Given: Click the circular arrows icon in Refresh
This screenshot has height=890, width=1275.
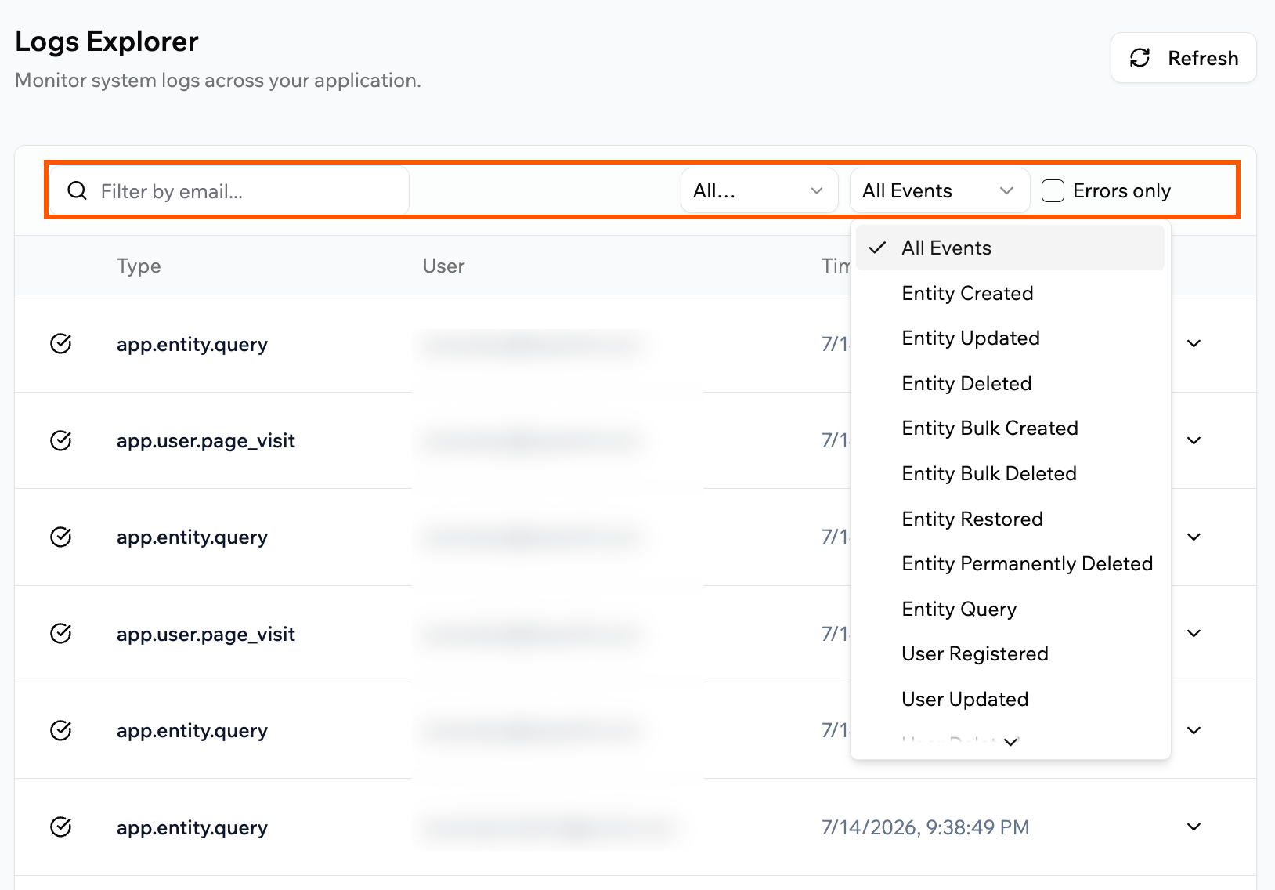Looking at the screenshot, I should coord(1140,58).
